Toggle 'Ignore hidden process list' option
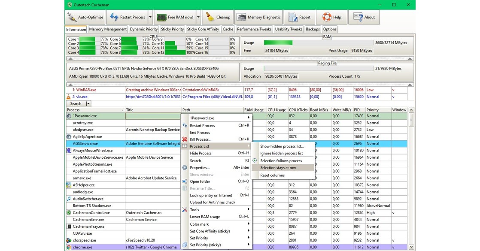The width and height of the screenshot is (480, 251). pyautogui.click(x=281, y=153)
